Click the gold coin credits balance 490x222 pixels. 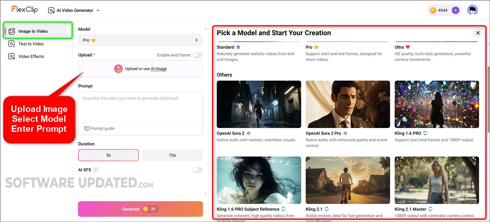pos(438,10)
